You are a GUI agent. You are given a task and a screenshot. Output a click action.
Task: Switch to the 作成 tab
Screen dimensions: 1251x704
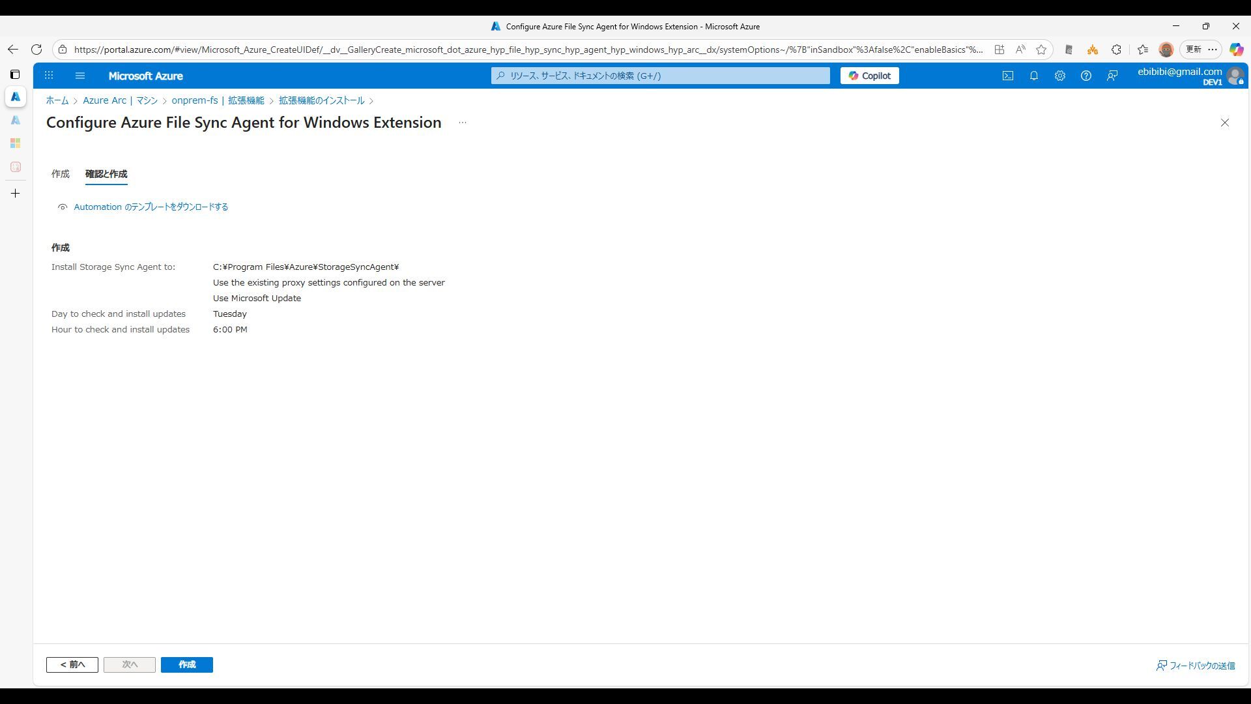(61, 174)
